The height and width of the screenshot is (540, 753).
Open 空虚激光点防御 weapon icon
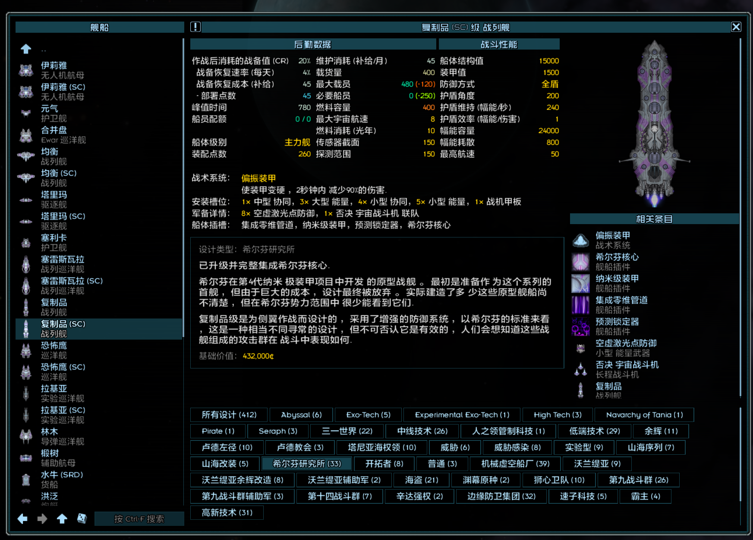pyautogui.click(x=581, y=348)
